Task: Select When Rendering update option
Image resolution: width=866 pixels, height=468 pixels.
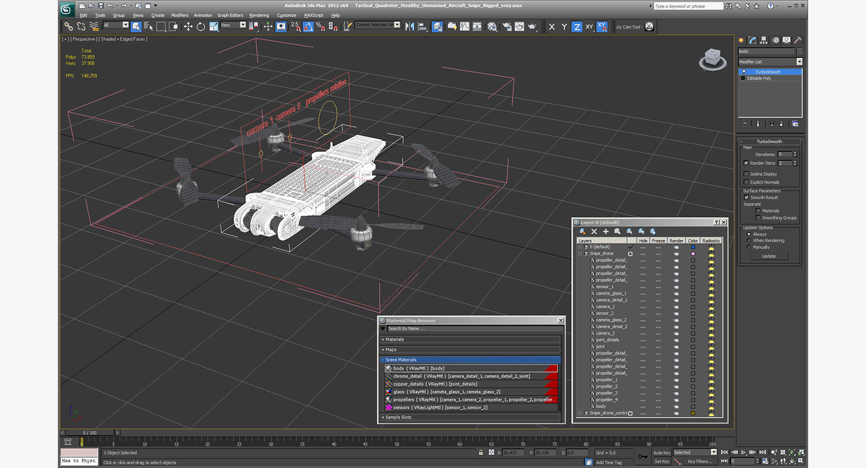Action: 748,240
